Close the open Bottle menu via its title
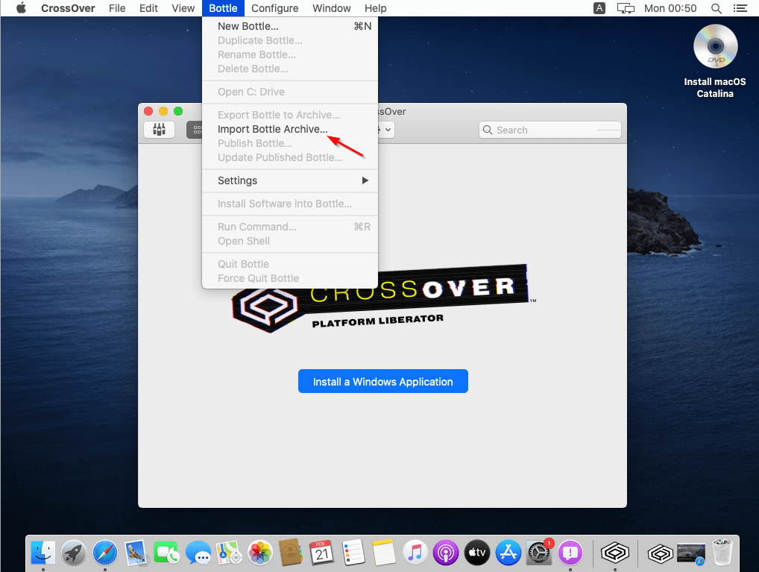Viewport: 759px width, 572px height. [223, 8]
